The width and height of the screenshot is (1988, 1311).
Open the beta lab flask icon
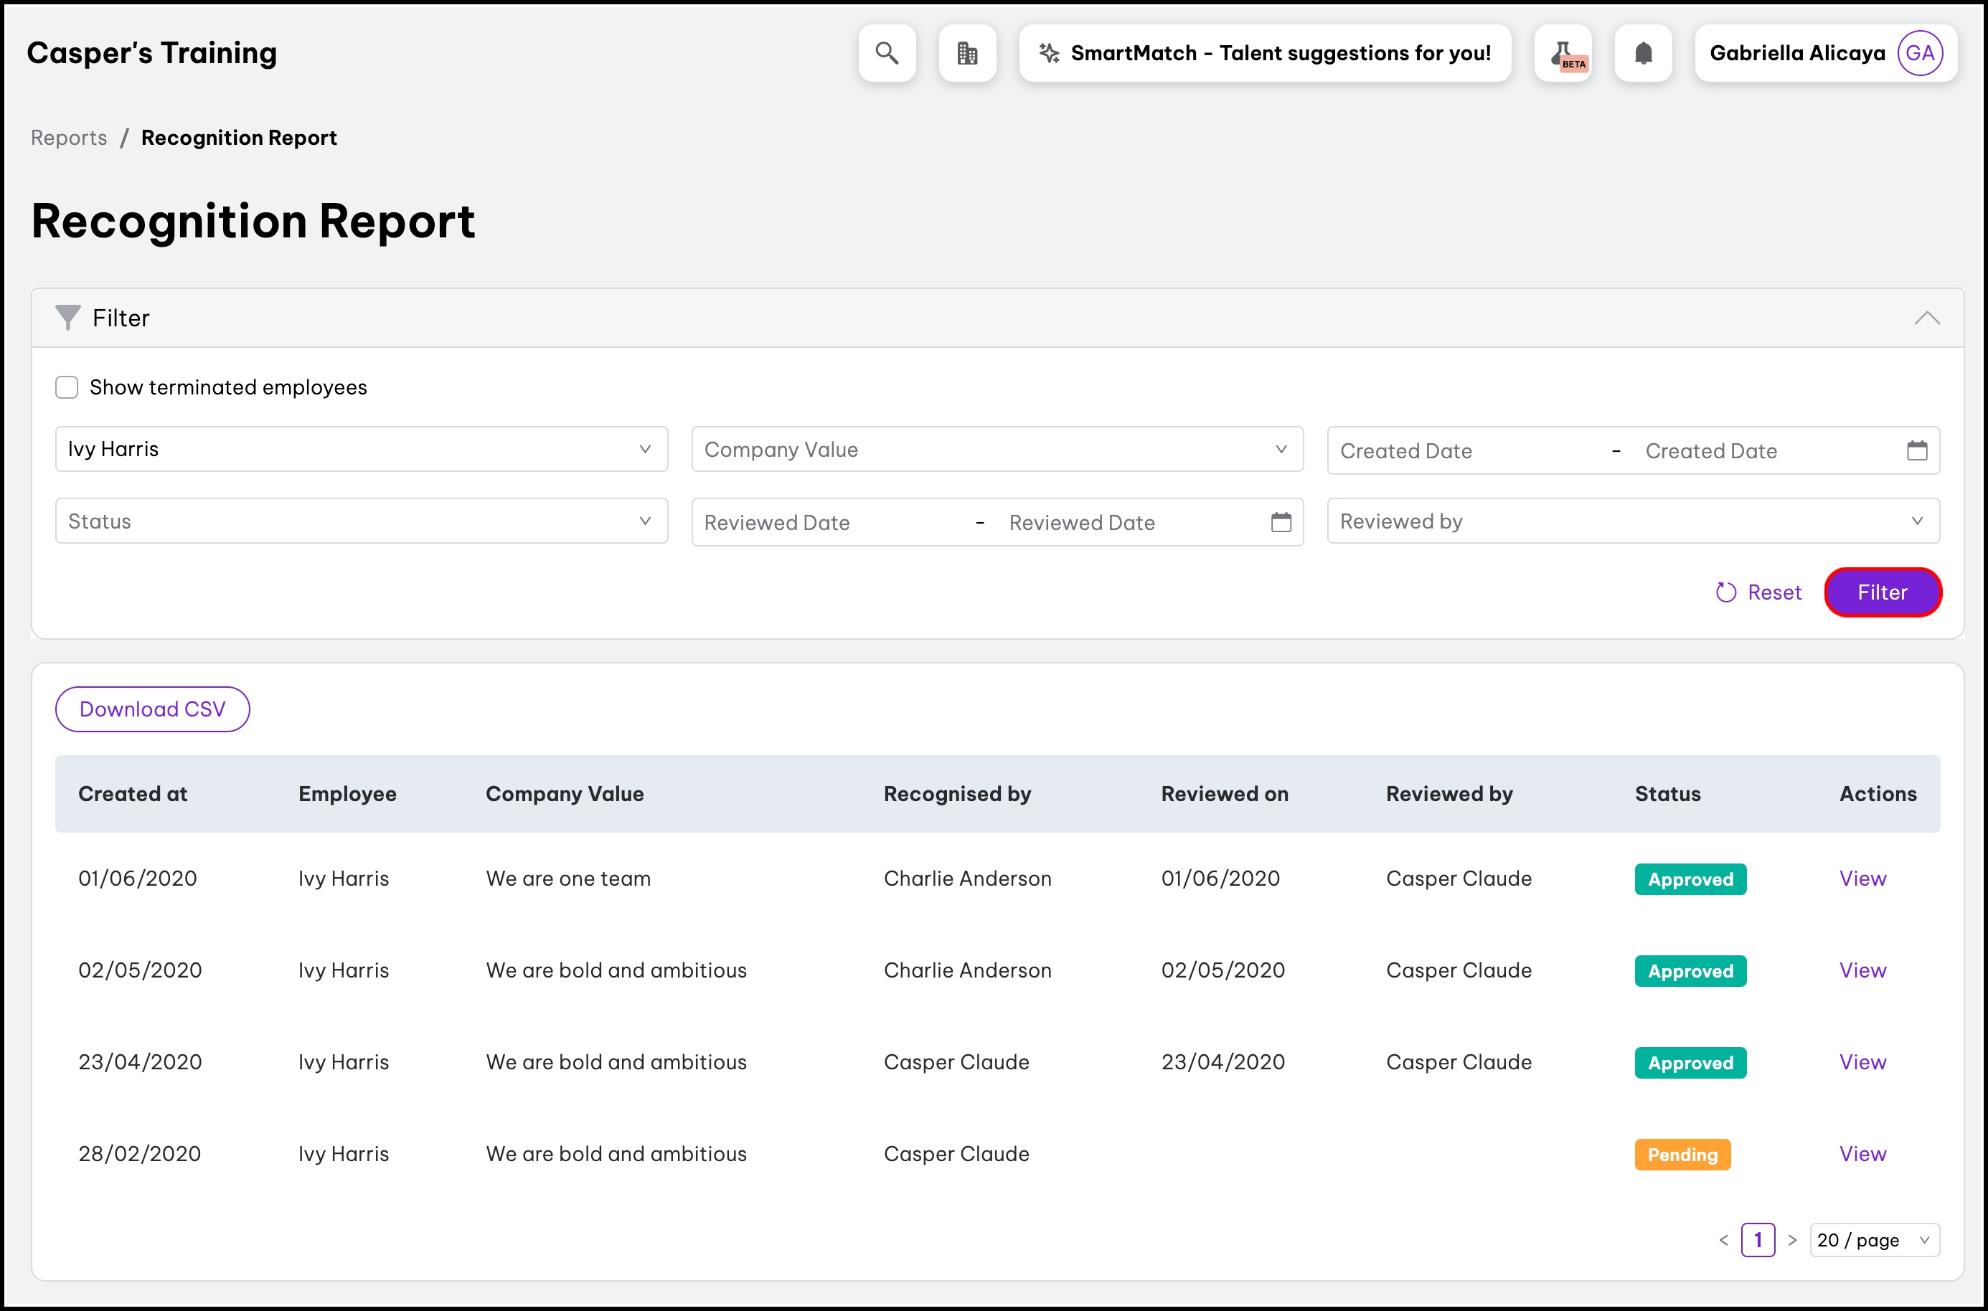1563,54
